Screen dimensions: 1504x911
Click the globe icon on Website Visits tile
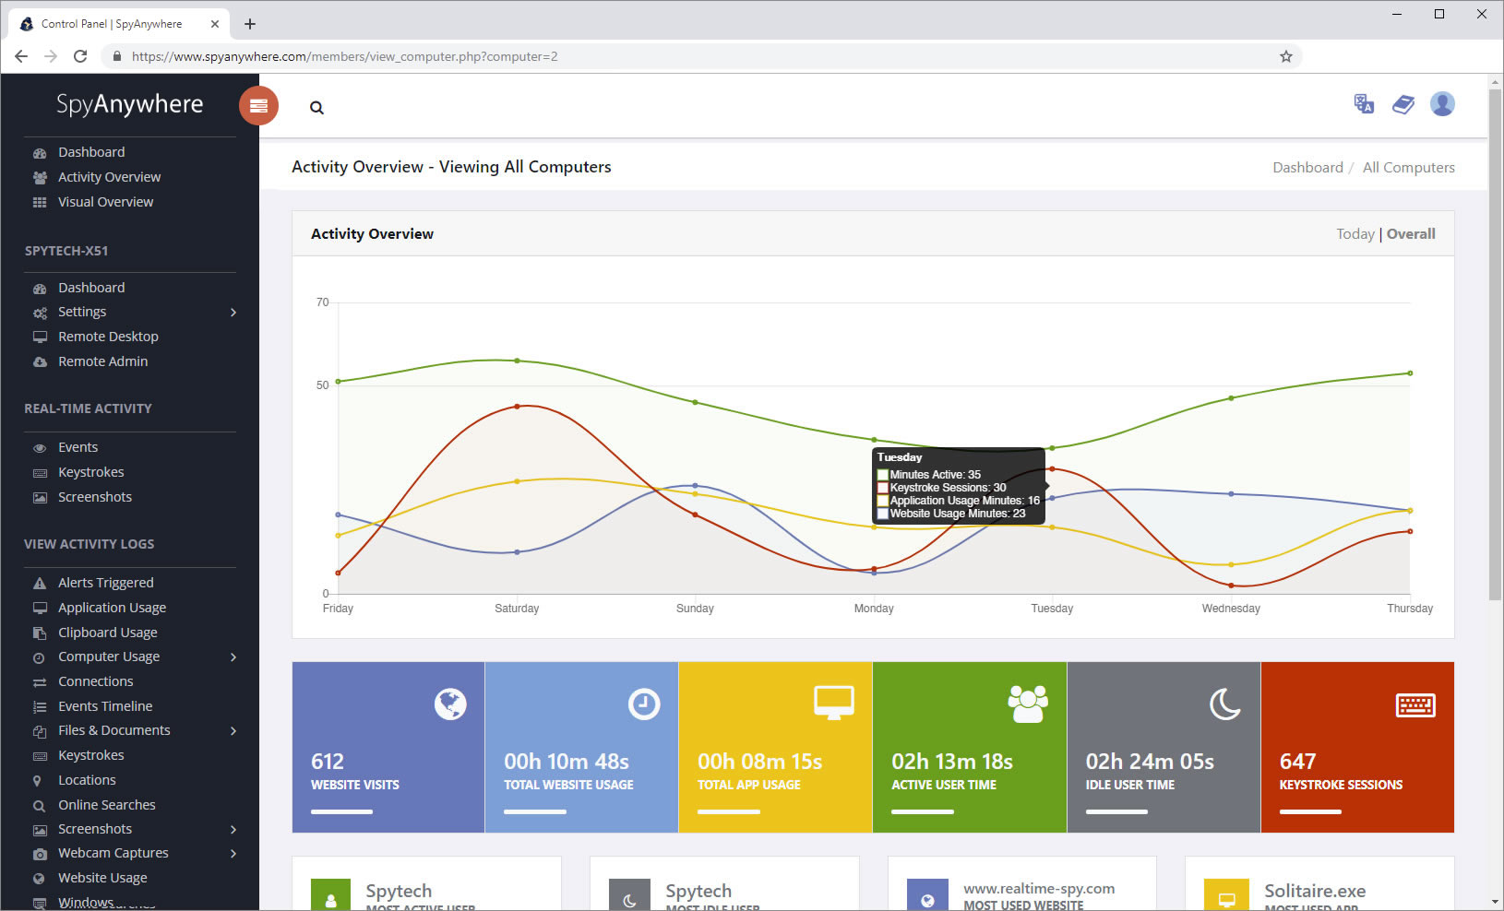pyautogui.click(x=450, y=704)
